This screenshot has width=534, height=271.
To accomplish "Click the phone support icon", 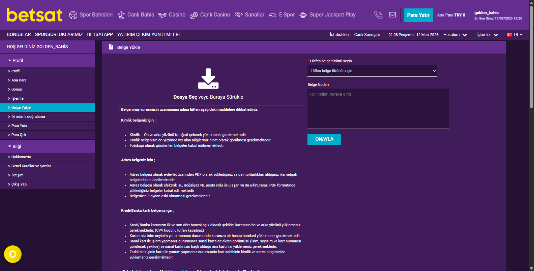I will (x=378, y=15).
